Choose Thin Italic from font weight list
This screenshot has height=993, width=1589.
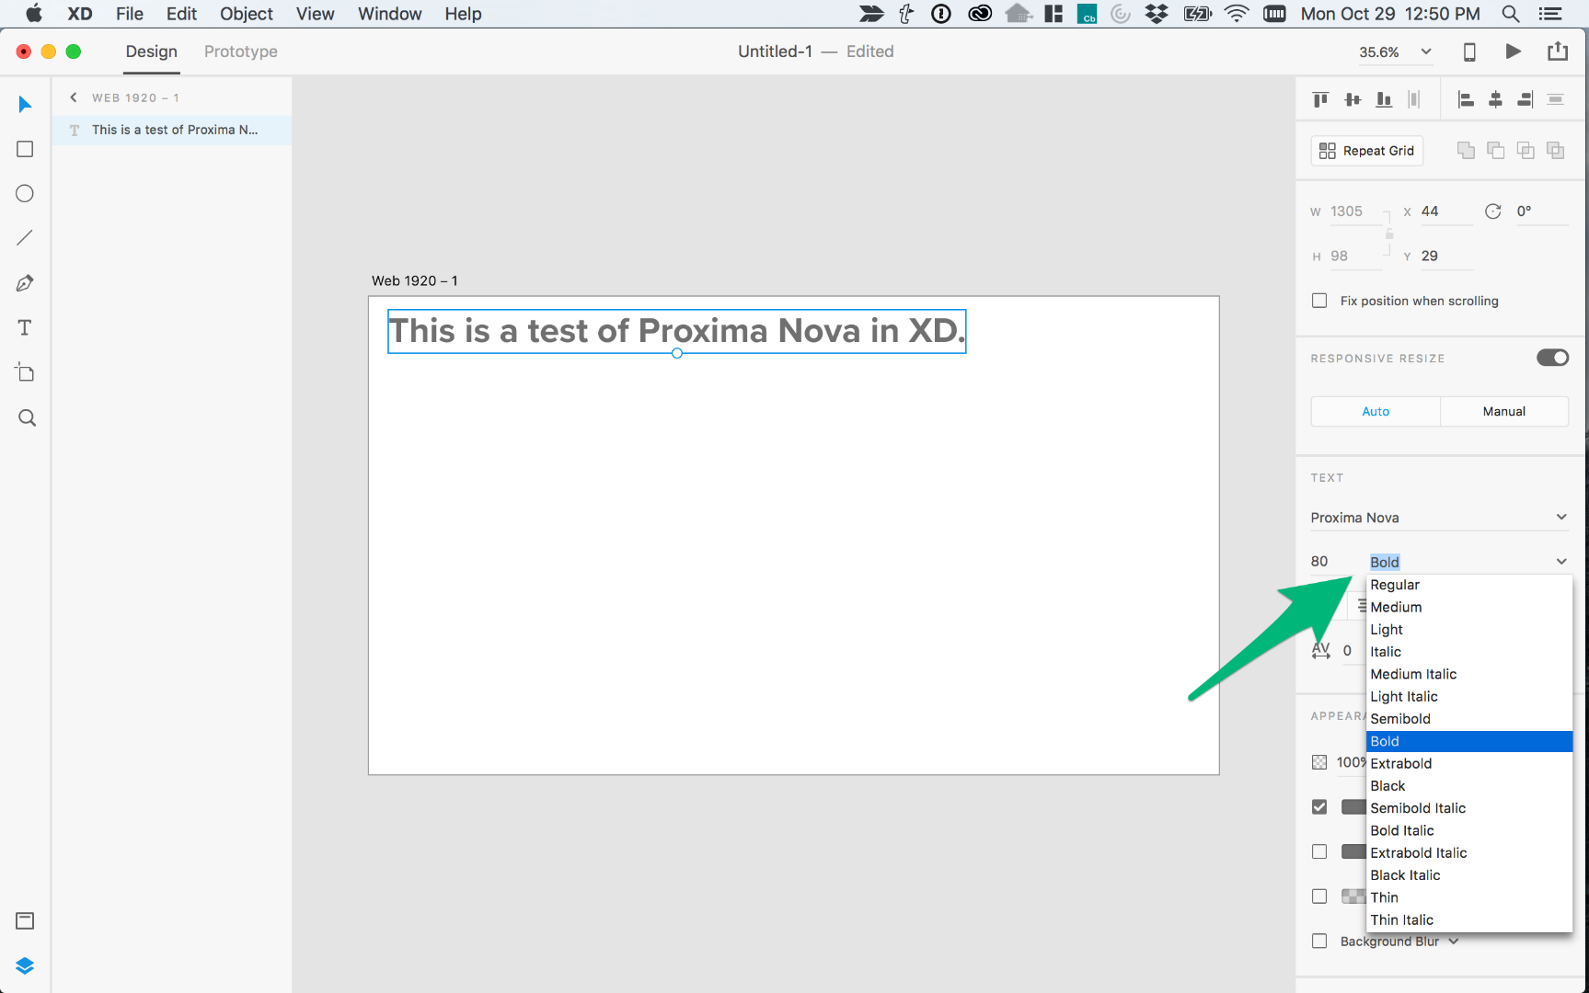click(1469, 919)
